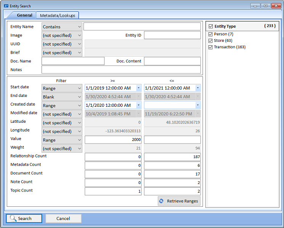Click the magnifier icon on Search button

click(13, 218)
